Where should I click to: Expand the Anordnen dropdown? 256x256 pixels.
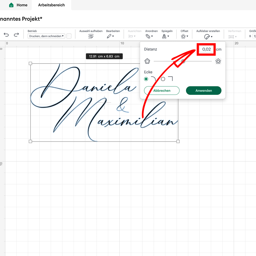(149, 36)
